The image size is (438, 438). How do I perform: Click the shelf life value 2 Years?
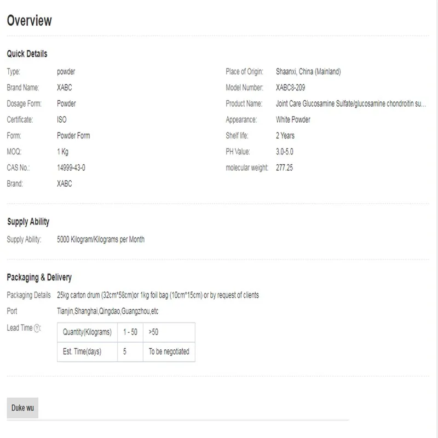(x=285, y=136)
